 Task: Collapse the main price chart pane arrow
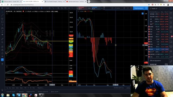click(7, 13)
